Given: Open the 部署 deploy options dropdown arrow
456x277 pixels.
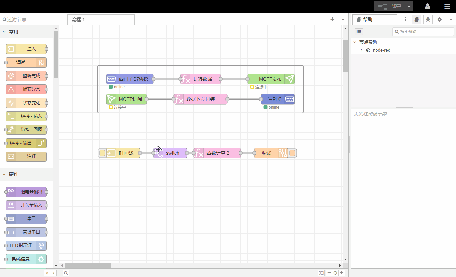Looking at the screenshot, I should pyautogui.click(x=409, y=6).
